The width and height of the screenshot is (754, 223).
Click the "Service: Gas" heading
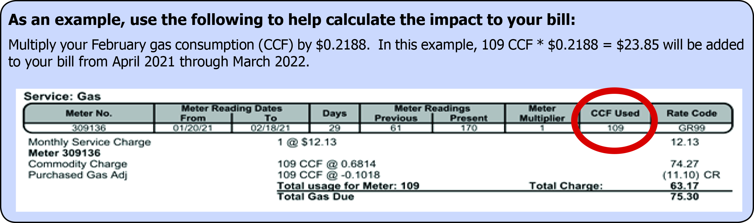62,97
